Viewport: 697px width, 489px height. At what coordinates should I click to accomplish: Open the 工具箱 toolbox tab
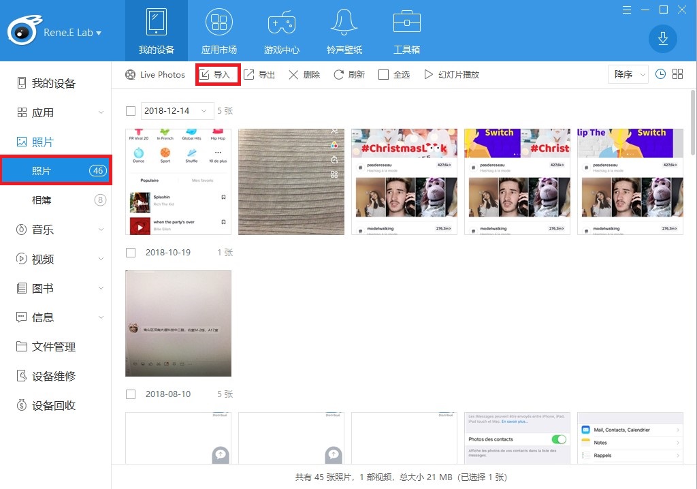(x=407, y=31)
